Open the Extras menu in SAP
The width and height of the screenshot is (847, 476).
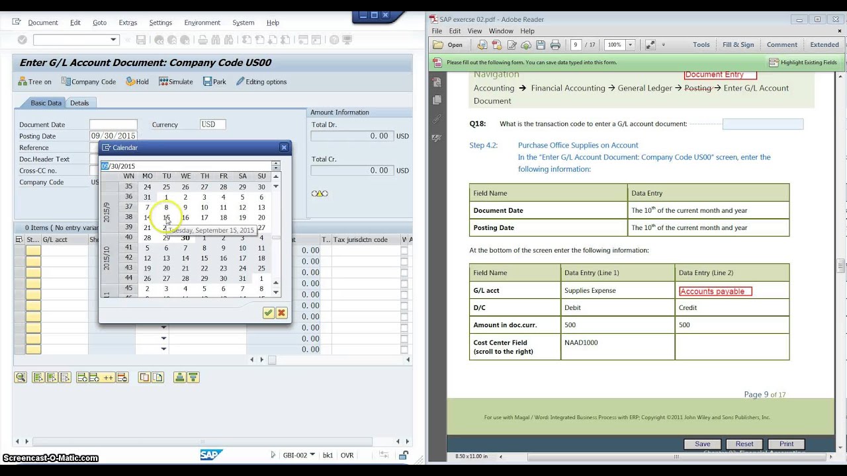coord(128,22)
